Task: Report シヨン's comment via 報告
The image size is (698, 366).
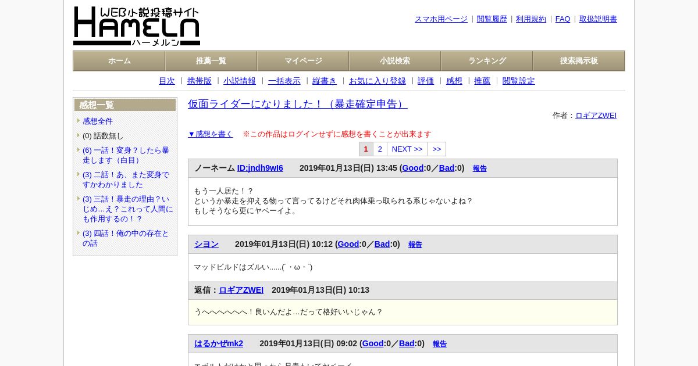Action: tap(415, 245)
